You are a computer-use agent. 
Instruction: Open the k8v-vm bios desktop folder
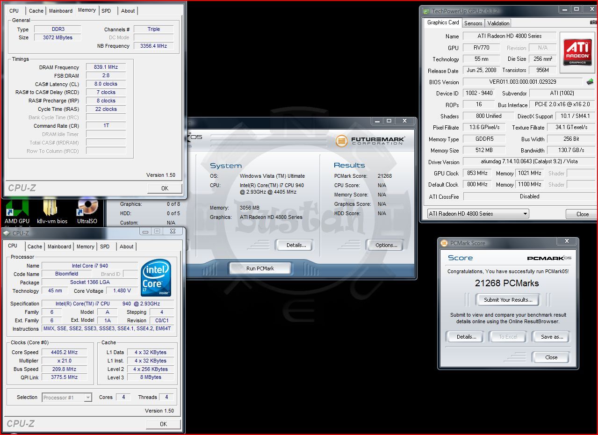(52, 211)
